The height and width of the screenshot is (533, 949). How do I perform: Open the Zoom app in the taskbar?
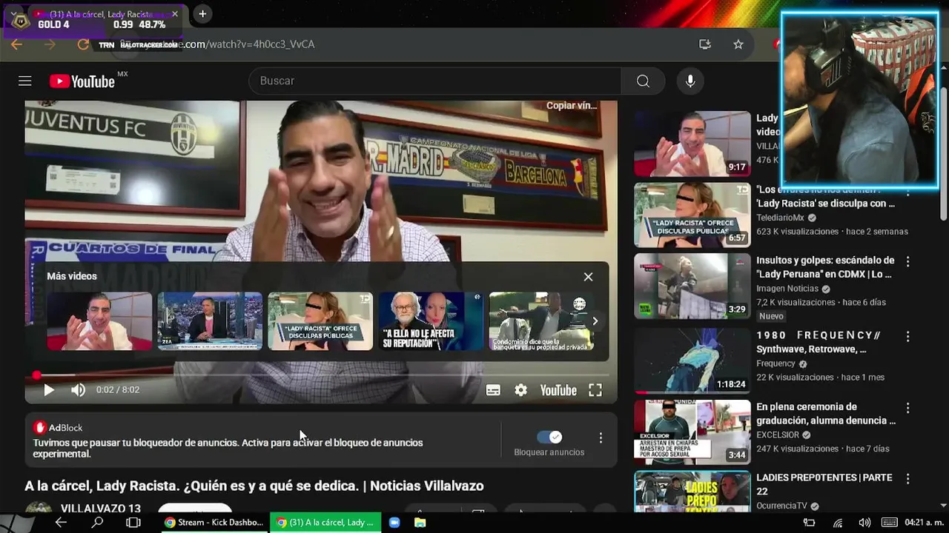[x=394, y=523]
